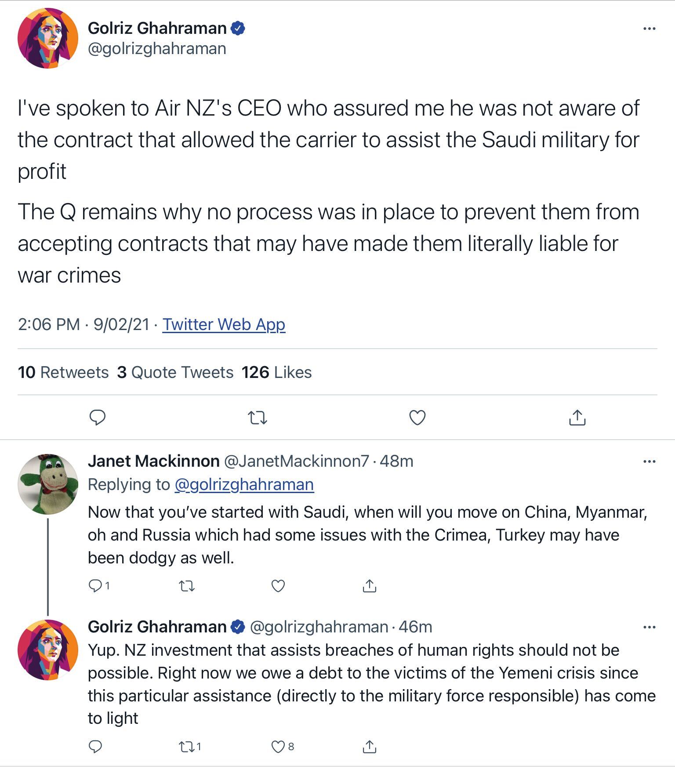Open the Twitter Web App link
This screenshot has height=777, width=675.
[224, 324]
